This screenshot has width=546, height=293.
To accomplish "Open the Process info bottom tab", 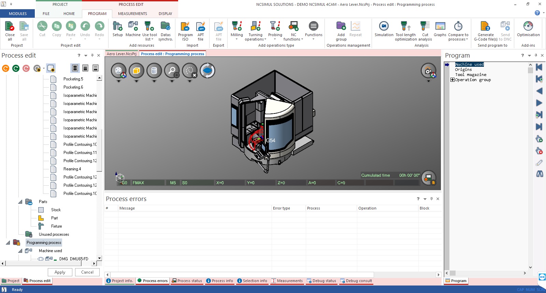I will pyautogui.click(x=219, y=281).
